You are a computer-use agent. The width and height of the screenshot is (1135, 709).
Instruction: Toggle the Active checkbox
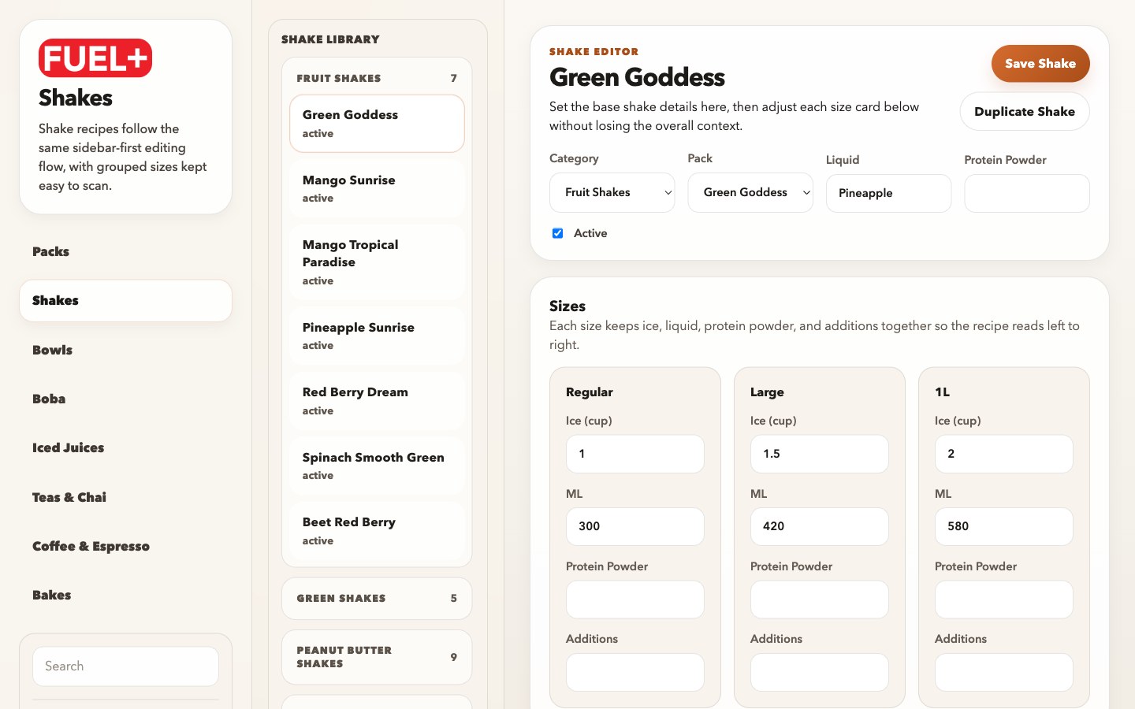tap(557, 233)
